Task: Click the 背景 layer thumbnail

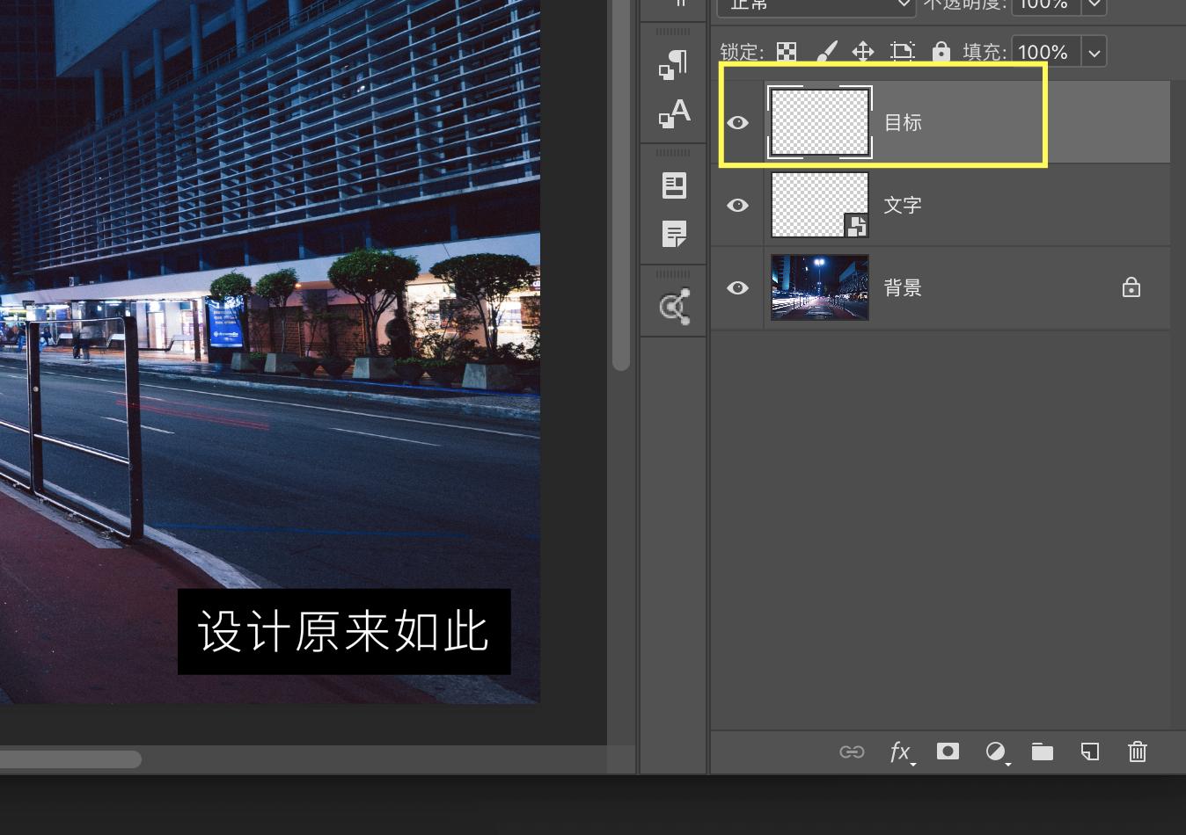Action: pyautogui.click(x=819, y=287)
